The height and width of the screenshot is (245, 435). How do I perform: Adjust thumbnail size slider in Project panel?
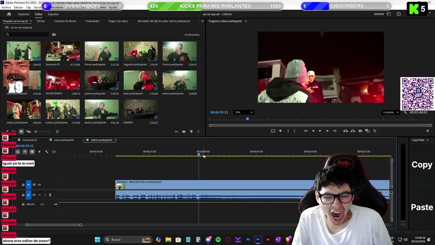42,132
